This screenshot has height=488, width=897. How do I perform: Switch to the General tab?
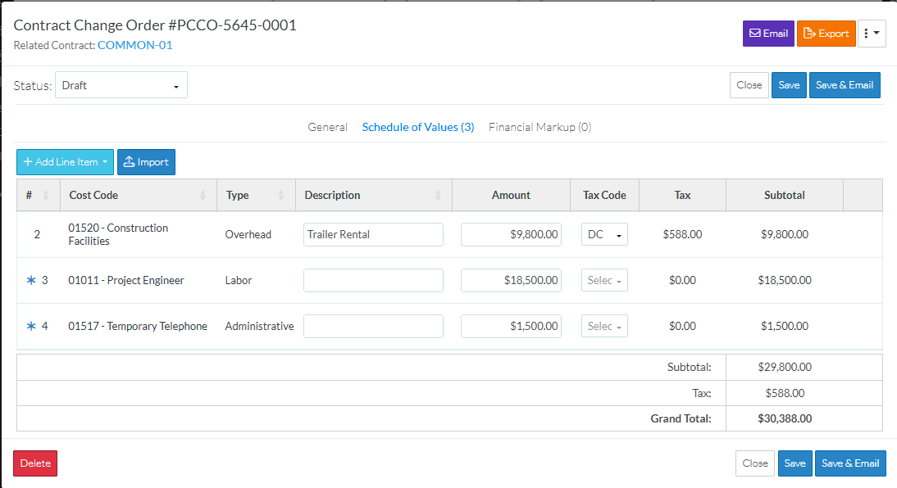(327, 127)
